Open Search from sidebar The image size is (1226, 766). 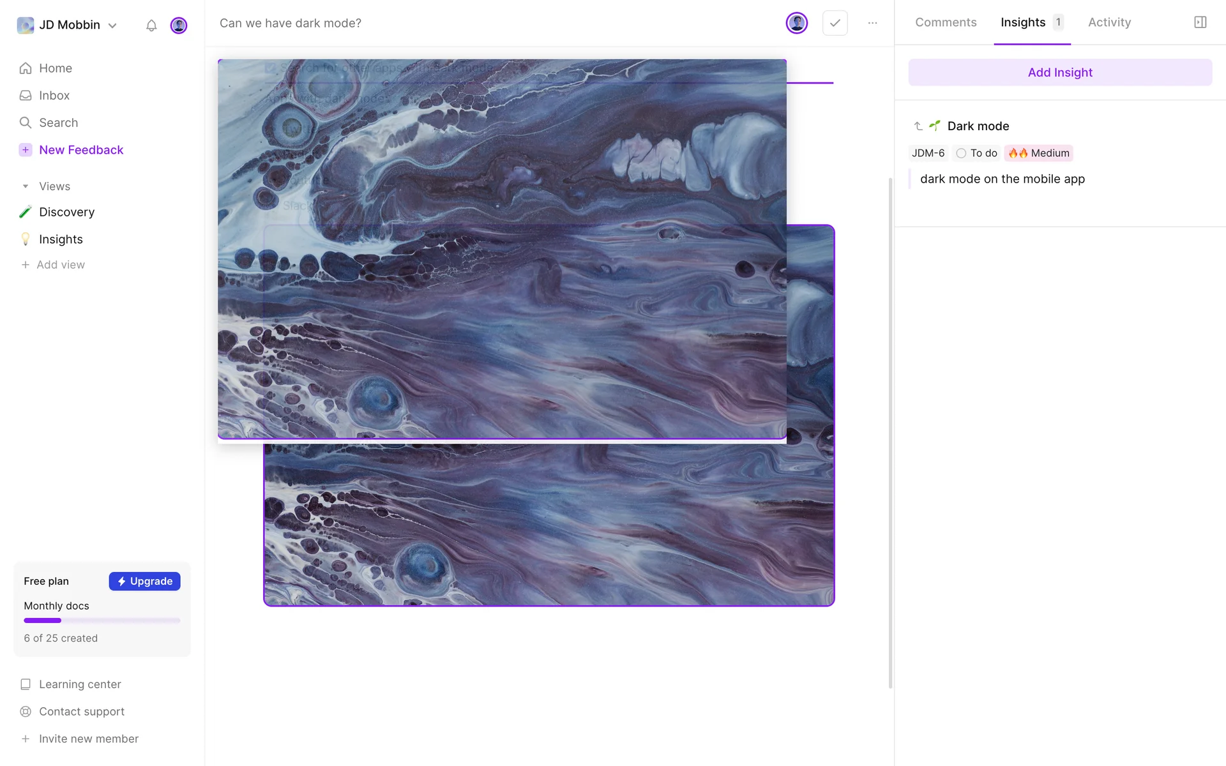[x=58, y=123]
